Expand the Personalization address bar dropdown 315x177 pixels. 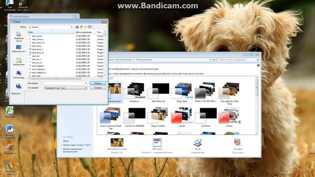click(x=210, y=60)
